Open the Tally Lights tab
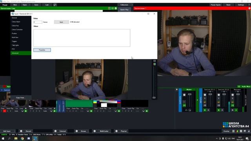Viewport: 251px width, 141px height. 21,45
